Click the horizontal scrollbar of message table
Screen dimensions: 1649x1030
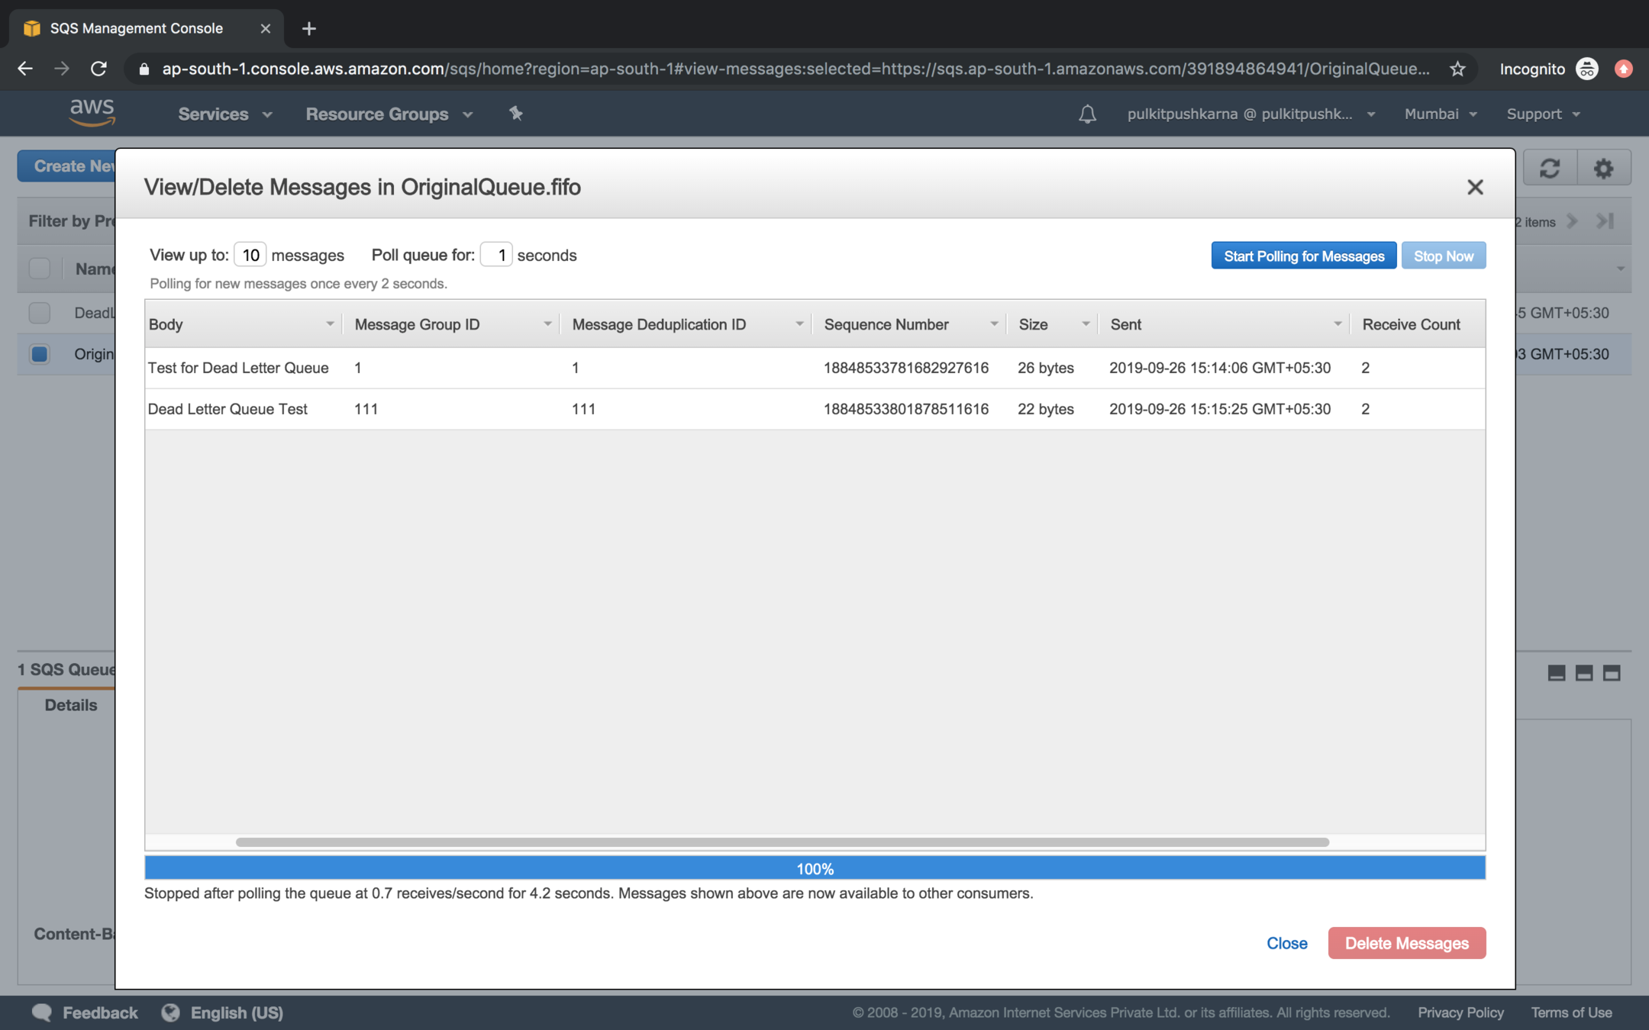[782, 842]
